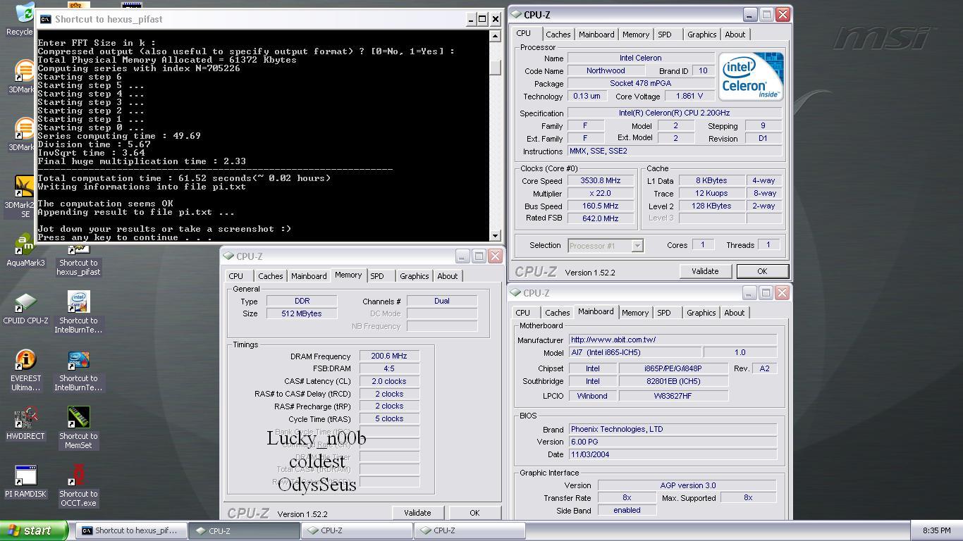Open the HWDIRECT desktop icon
963x541 pixels.
tap(25, 424)
